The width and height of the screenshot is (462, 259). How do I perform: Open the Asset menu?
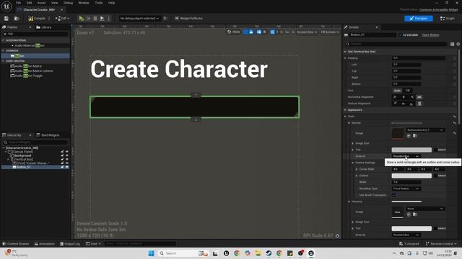[41, 3]
